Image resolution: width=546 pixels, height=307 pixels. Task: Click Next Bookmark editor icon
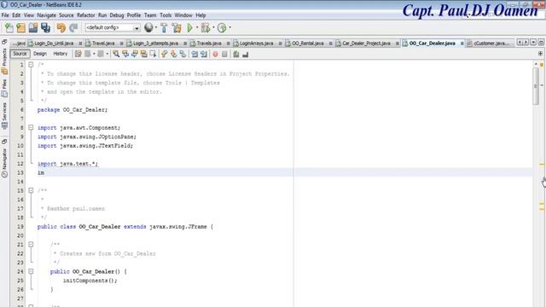[173, 54]
